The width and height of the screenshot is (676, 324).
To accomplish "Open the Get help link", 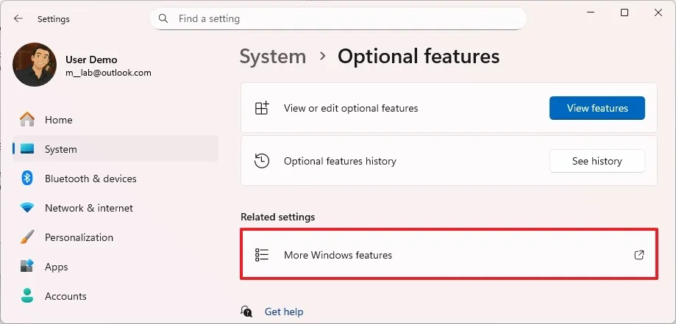I will (284, 311).
